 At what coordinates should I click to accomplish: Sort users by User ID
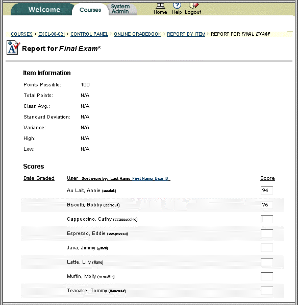[161, 178]
